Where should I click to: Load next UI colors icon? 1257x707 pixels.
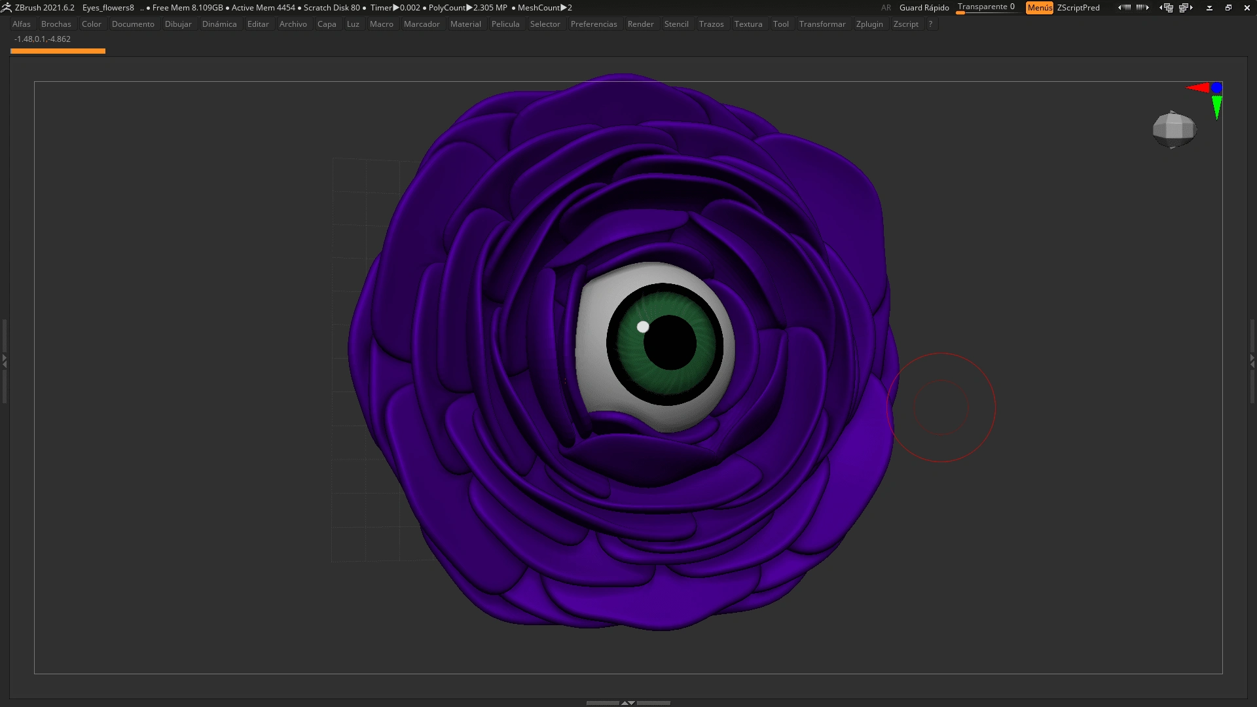point(1142,8)
